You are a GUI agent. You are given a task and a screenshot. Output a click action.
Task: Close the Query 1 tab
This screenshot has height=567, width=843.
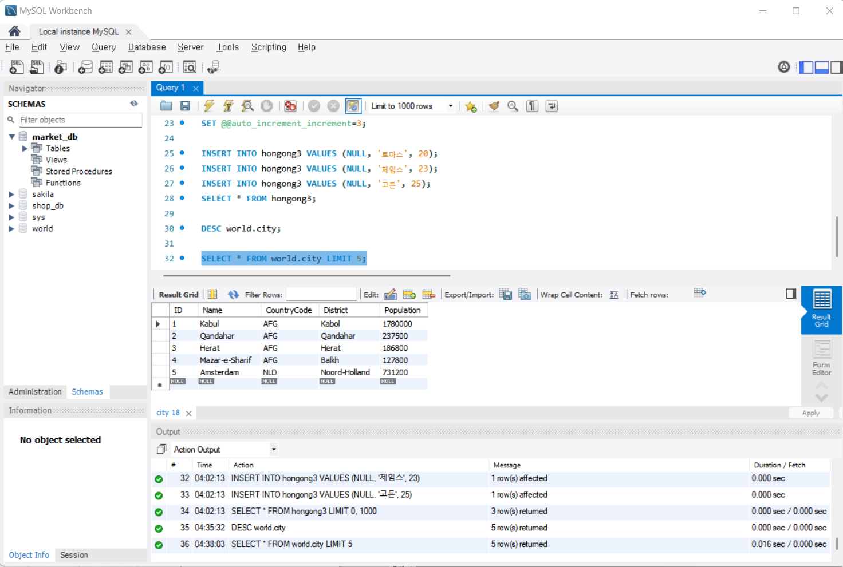(x=196, y=88)
